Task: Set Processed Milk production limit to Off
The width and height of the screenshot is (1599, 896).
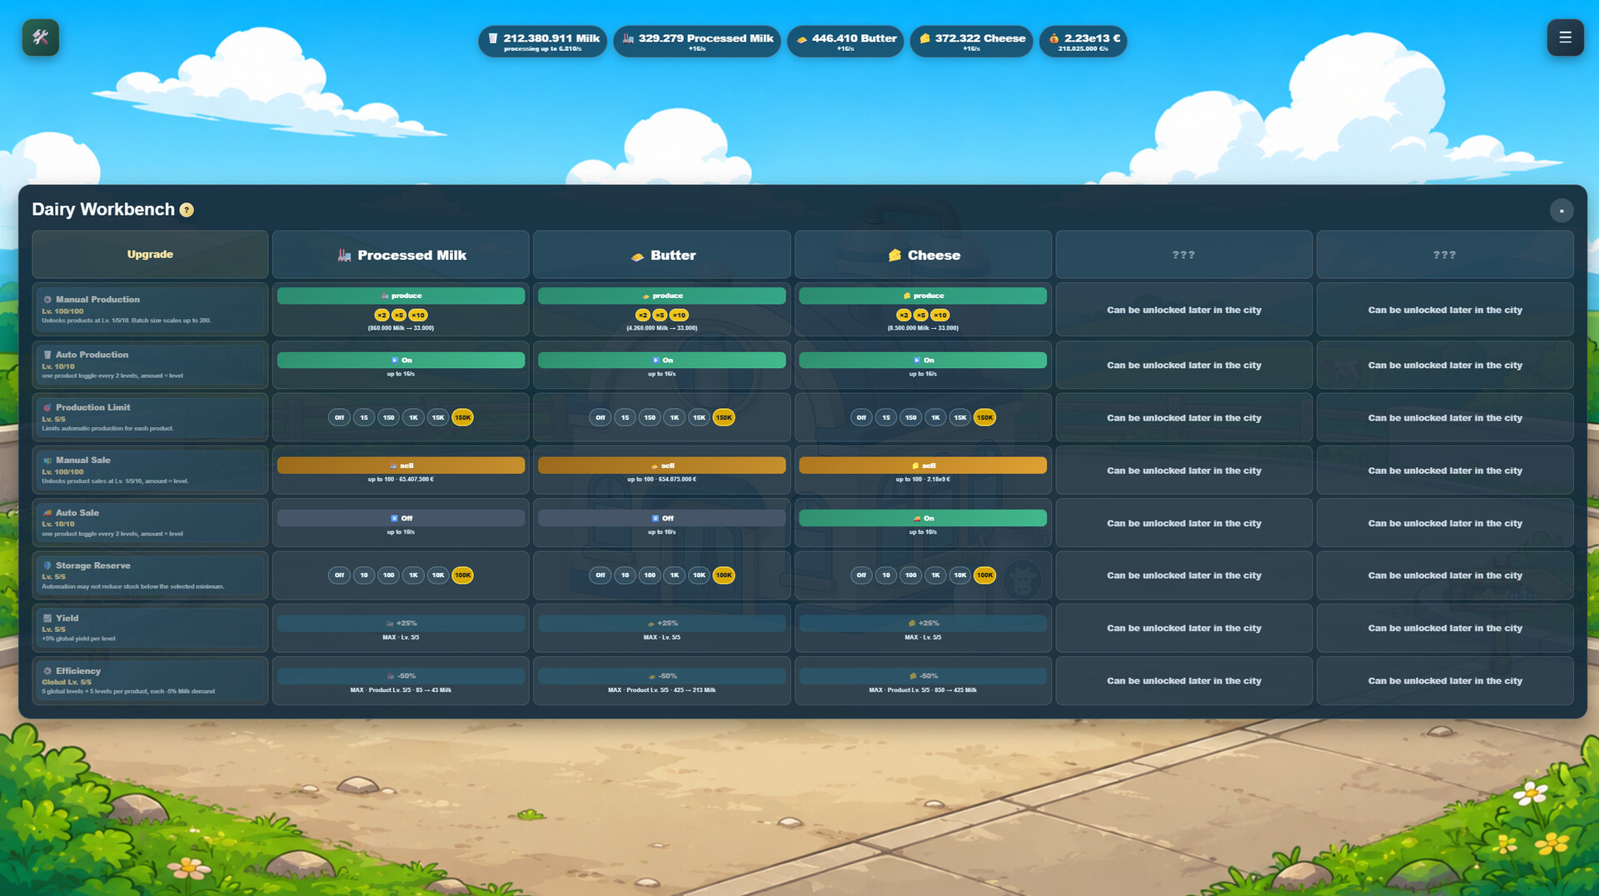Action: [x=339, y=417]
